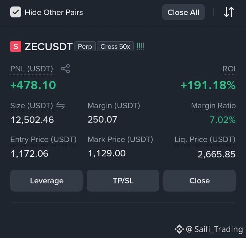
Task: Click the Margin Ratio label
Action: click(x=213, y=106)
